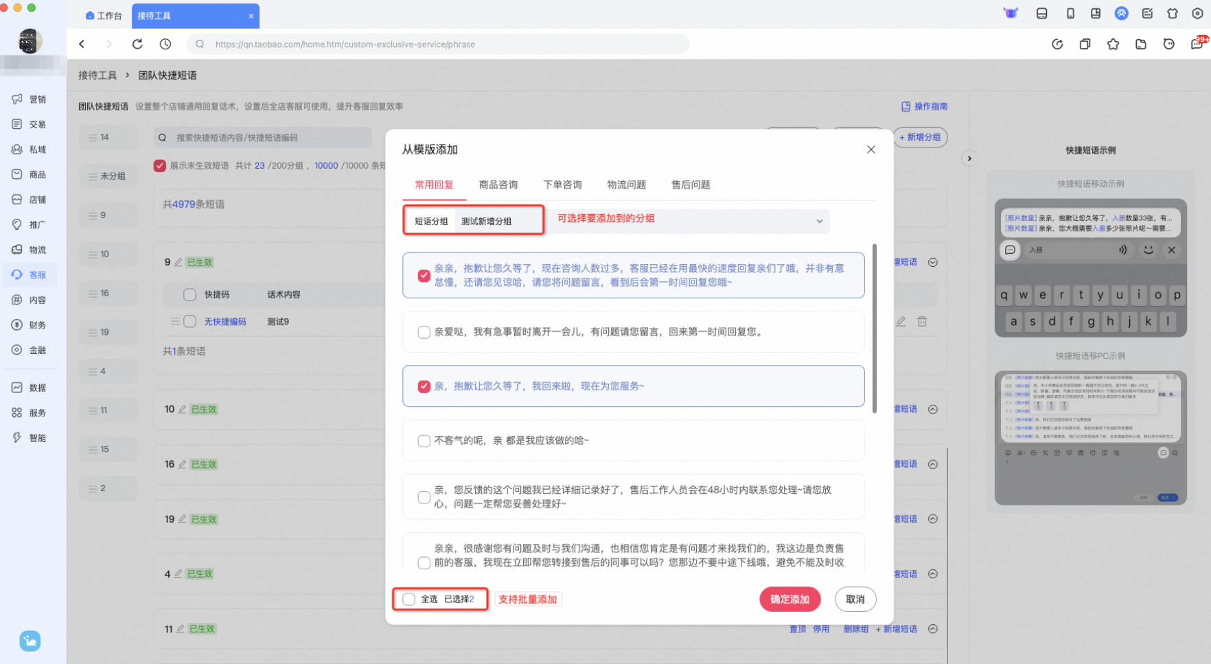This screenshot has width=1211, height=664.
Task: Click the delete trash icon in 测试9 row
Action: [922, 321]
